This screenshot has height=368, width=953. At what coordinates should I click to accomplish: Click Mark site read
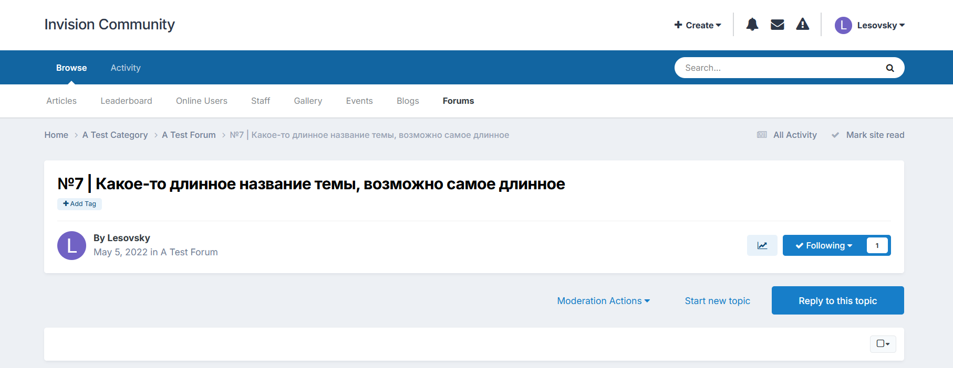coord(875,135)
